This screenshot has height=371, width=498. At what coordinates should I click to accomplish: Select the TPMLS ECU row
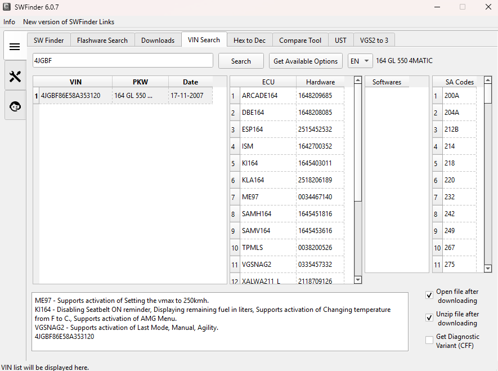268,247
